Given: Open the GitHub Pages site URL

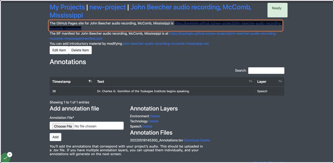Looking at the screenshot, I should coord(166,26).
